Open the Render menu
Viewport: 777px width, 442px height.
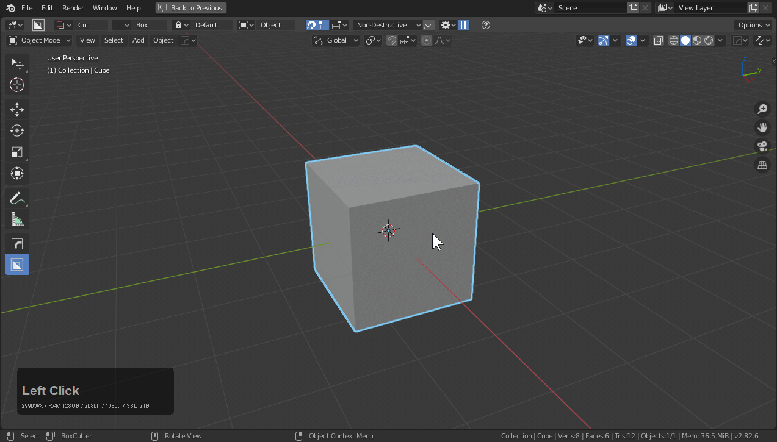pyautogui.click(x=73, y=8)
